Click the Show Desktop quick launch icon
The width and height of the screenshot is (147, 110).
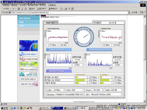11,108
